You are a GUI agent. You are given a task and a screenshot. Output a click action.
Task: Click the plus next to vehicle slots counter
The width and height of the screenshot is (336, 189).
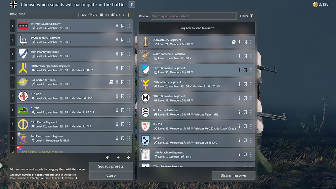(123, 15)
